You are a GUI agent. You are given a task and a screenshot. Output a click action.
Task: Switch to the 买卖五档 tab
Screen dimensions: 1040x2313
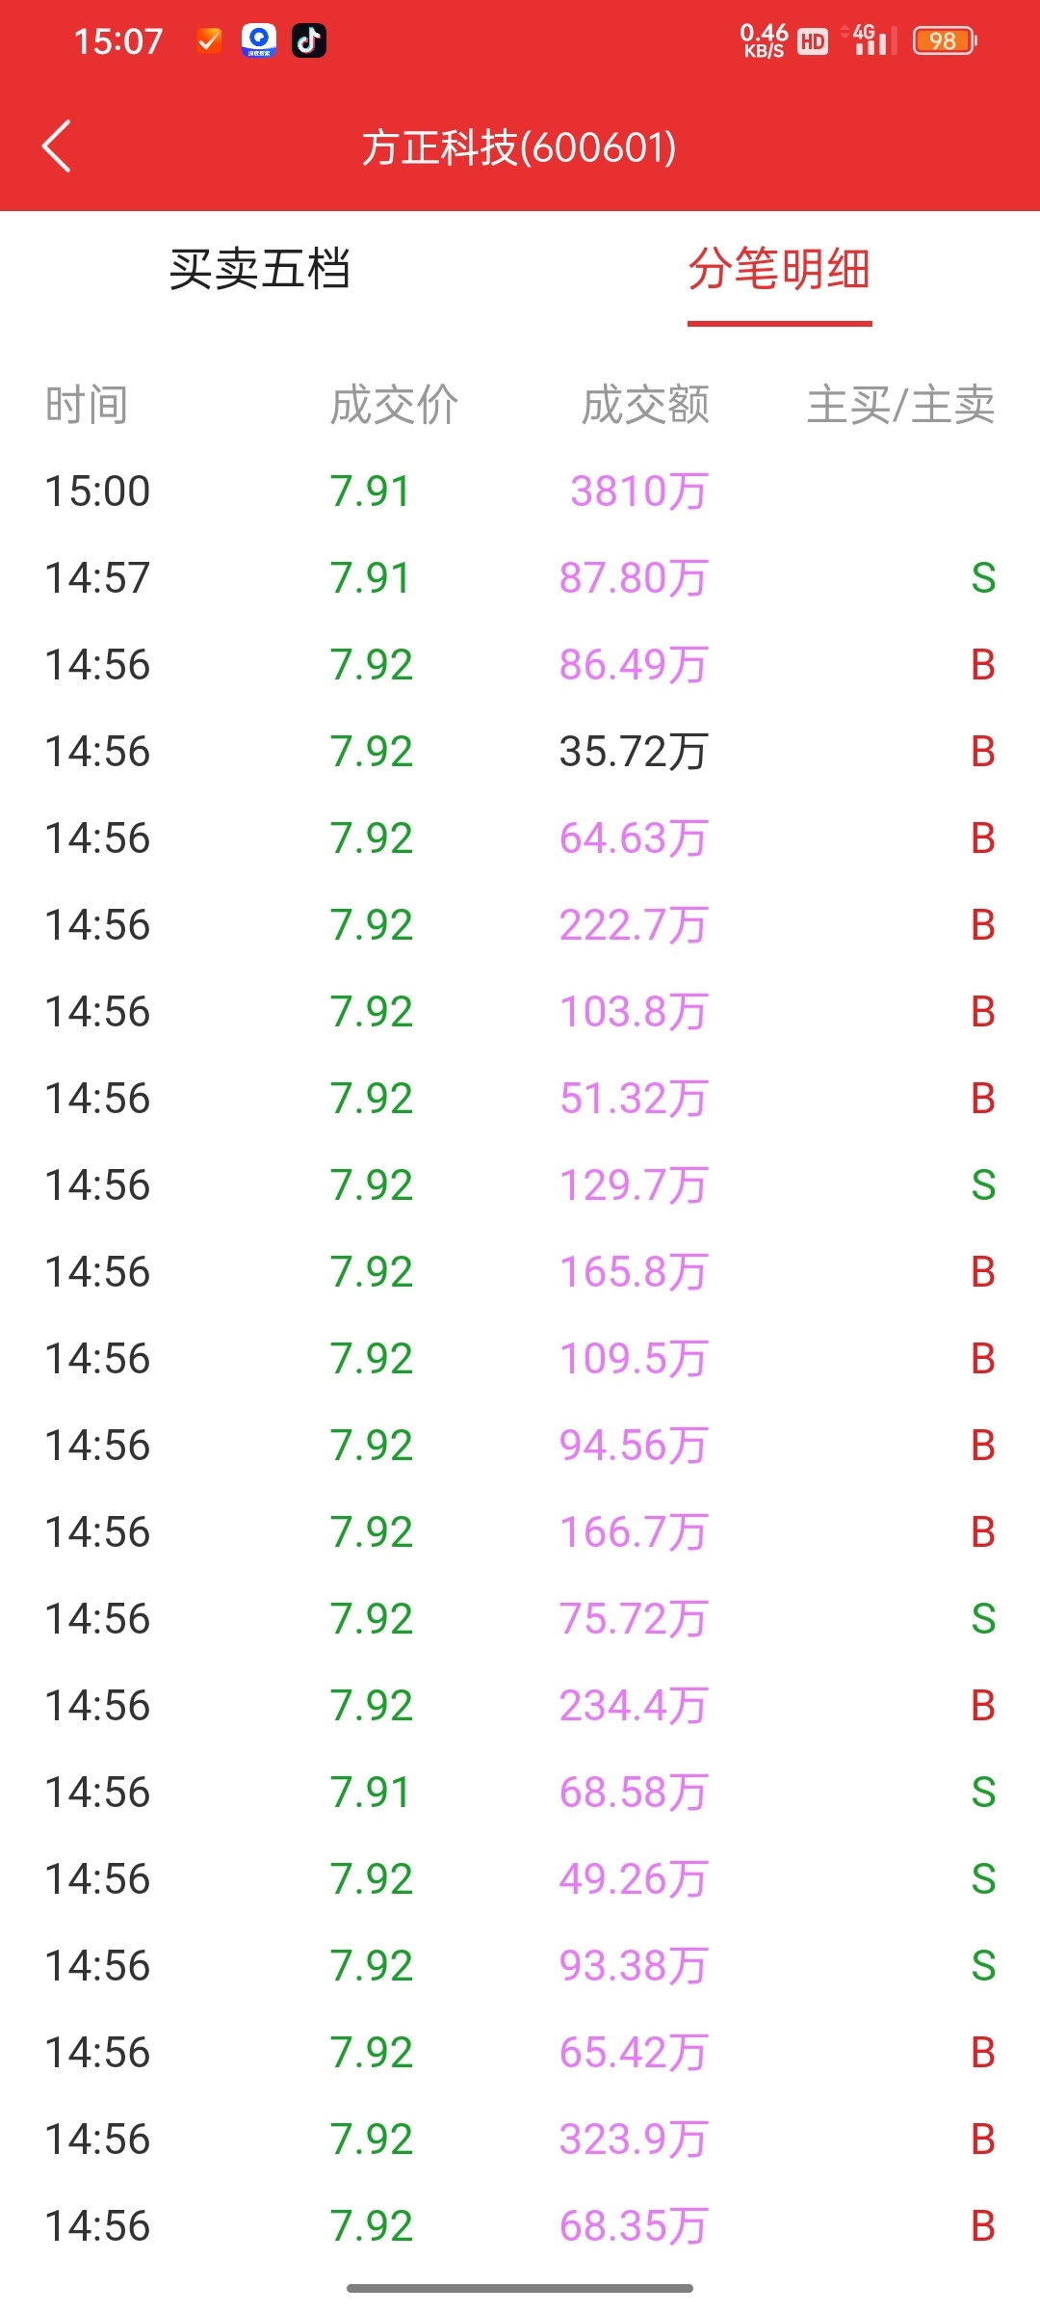coord(260,269)
